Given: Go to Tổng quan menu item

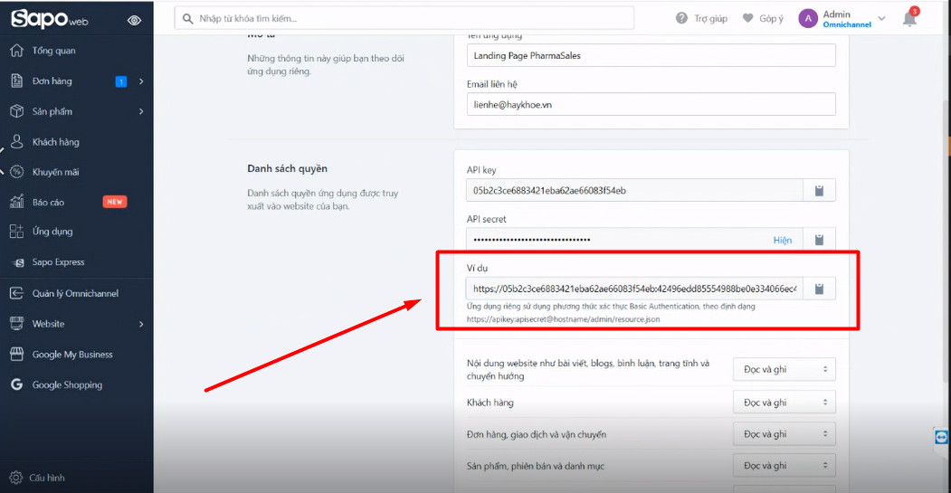Looking at the screenshot, I should [54, 51].
